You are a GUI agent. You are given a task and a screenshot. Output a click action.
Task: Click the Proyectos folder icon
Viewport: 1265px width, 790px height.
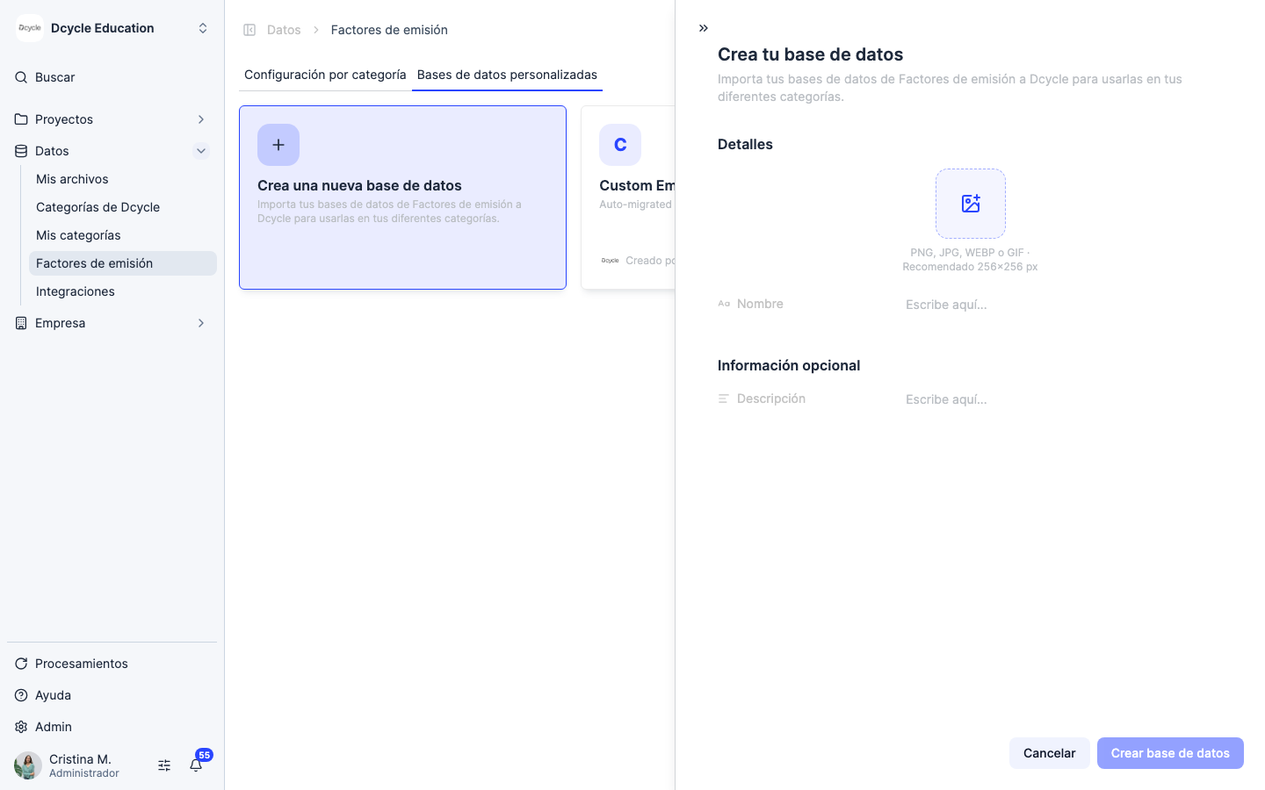pos(21,119)
